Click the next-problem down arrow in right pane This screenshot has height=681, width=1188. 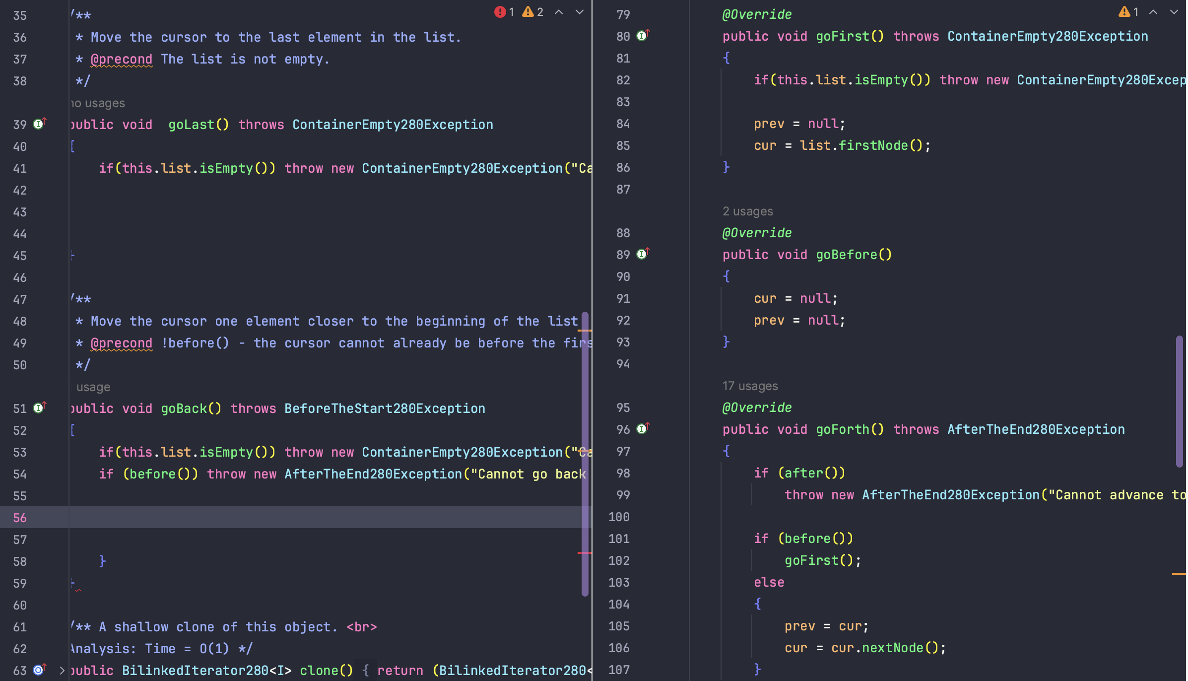click(1173, 11)
